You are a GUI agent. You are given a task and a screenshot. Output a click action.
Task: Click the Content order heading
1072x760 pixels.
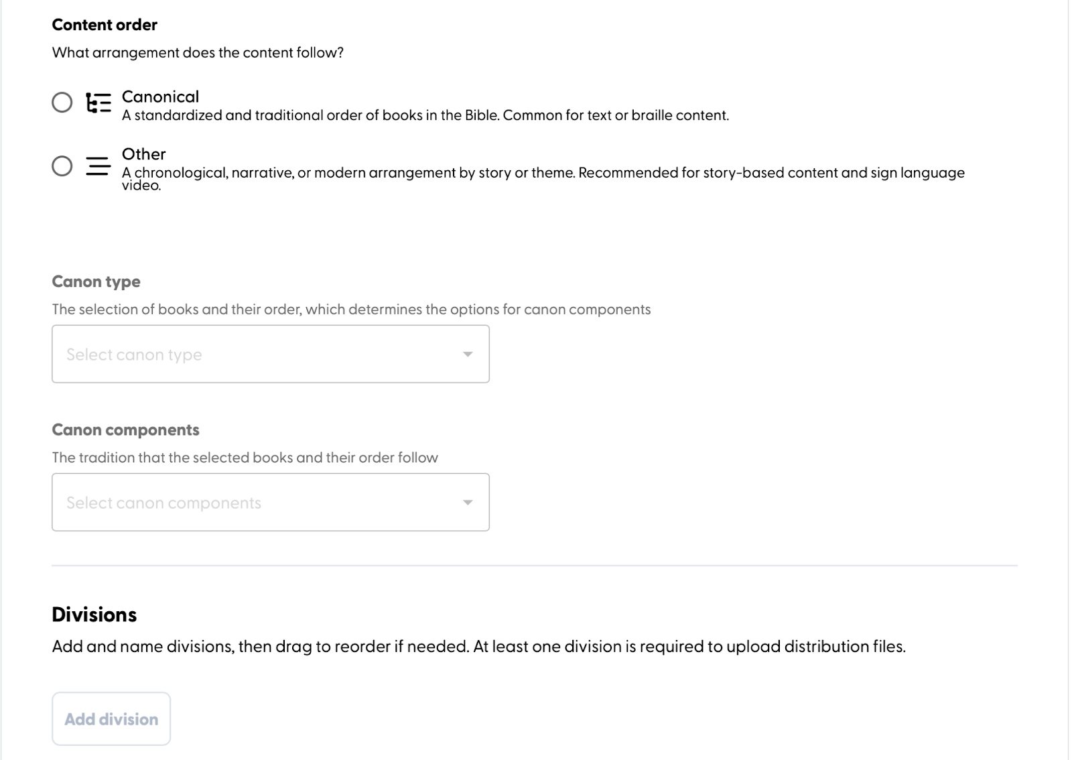105,25
